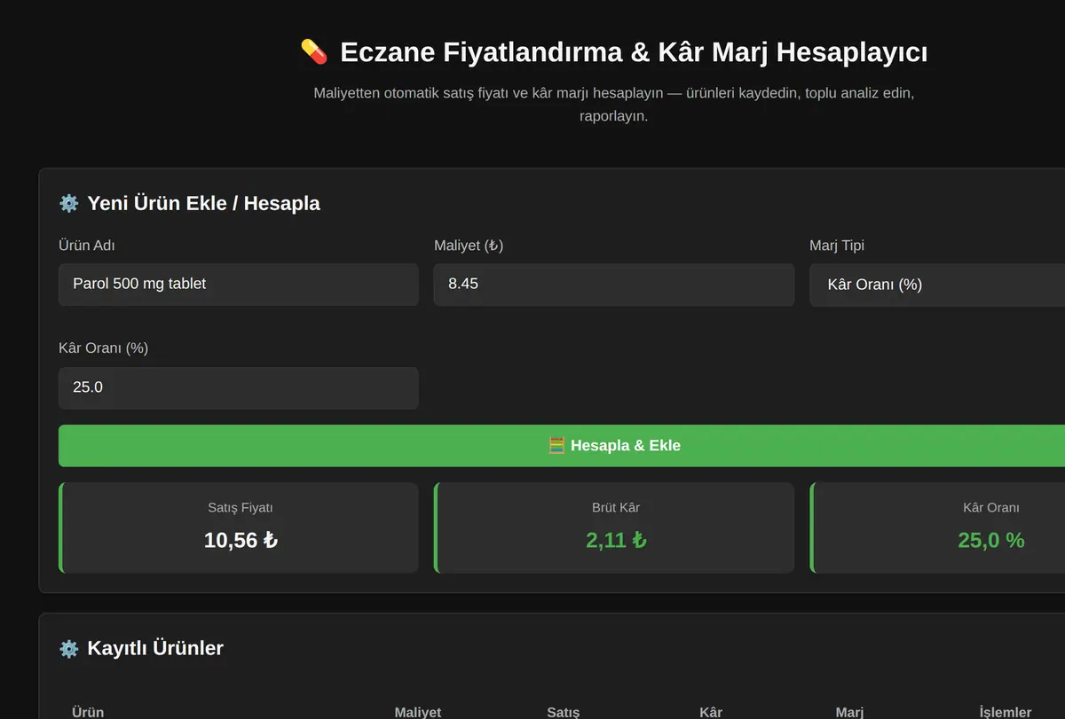Click the Satış Fiyatı result 10,56 ₺
1065x719 pixels.
[x=241, y=539]
